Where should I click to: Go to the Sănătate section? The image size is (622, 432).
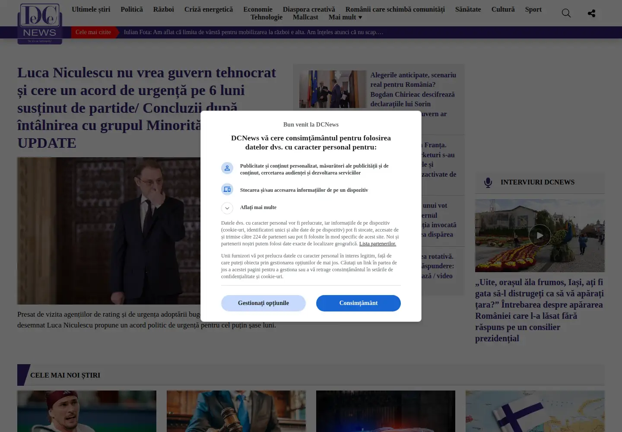(x=468, y=9)
